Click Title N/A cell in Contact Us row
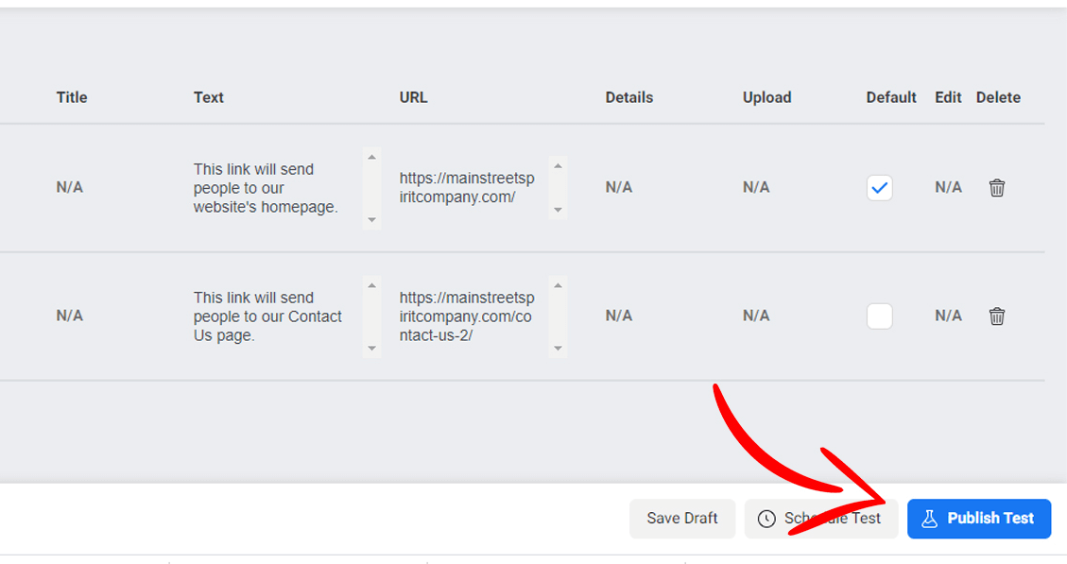The image size is (1067, 564). tap(69, 316)
